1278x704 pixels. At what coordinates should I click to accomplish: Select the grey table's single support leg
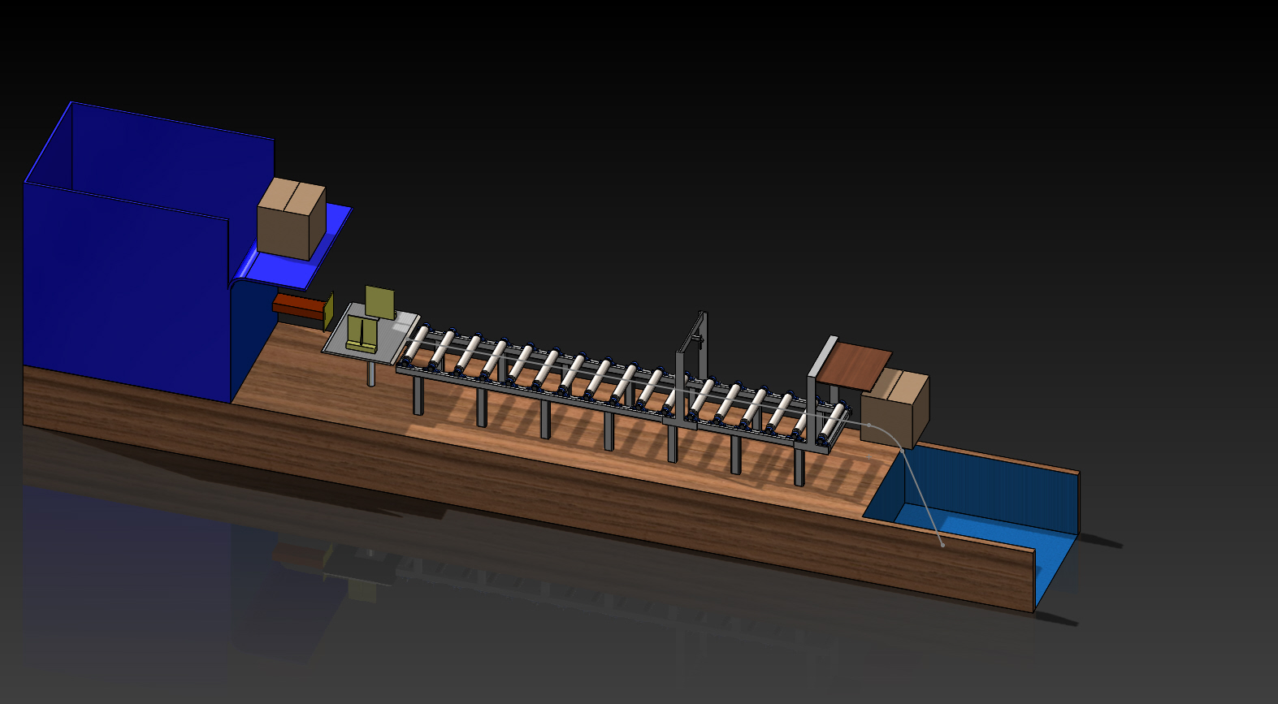pos(371,374)
